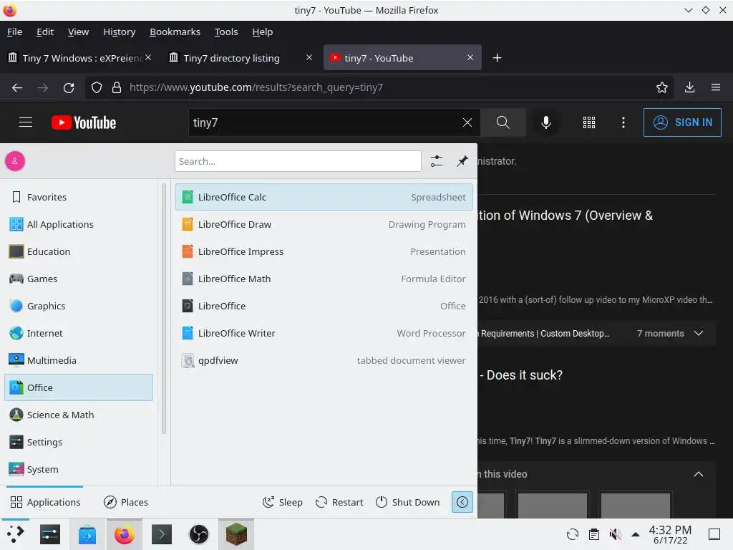Click the site security padlock icon

117,87
